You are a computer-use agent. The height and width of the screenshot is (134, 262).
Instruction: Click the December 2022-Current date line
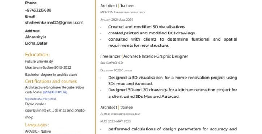116,70
